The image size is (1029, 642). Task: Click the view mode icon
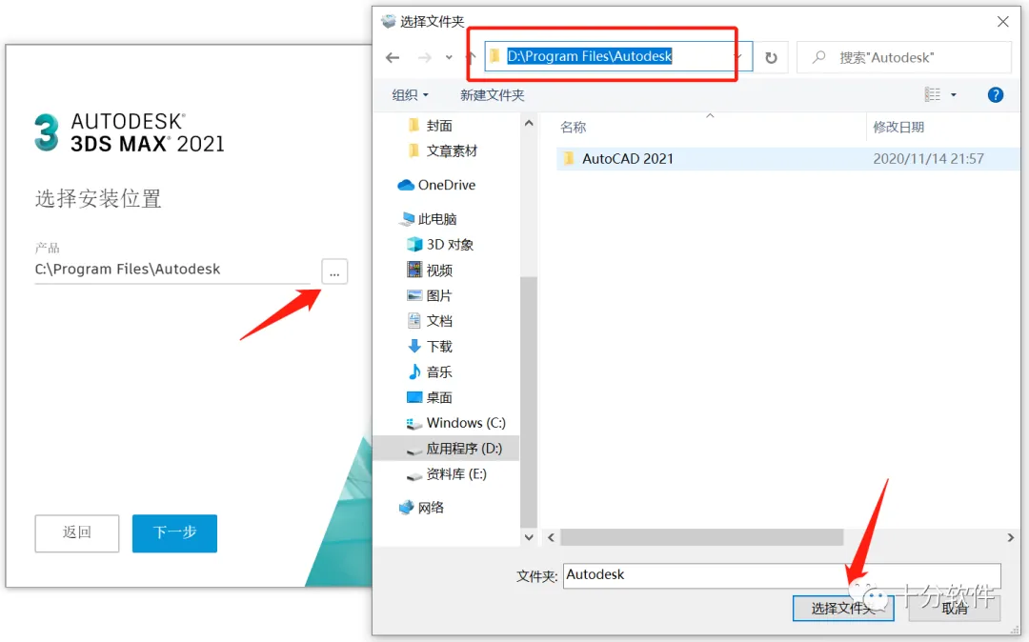coord(933,95)
